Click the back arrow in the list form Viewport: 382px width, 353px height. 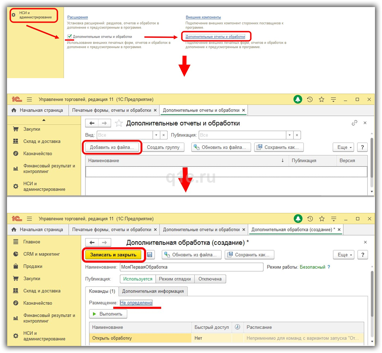pyautogui.click(x=92, y=123)
